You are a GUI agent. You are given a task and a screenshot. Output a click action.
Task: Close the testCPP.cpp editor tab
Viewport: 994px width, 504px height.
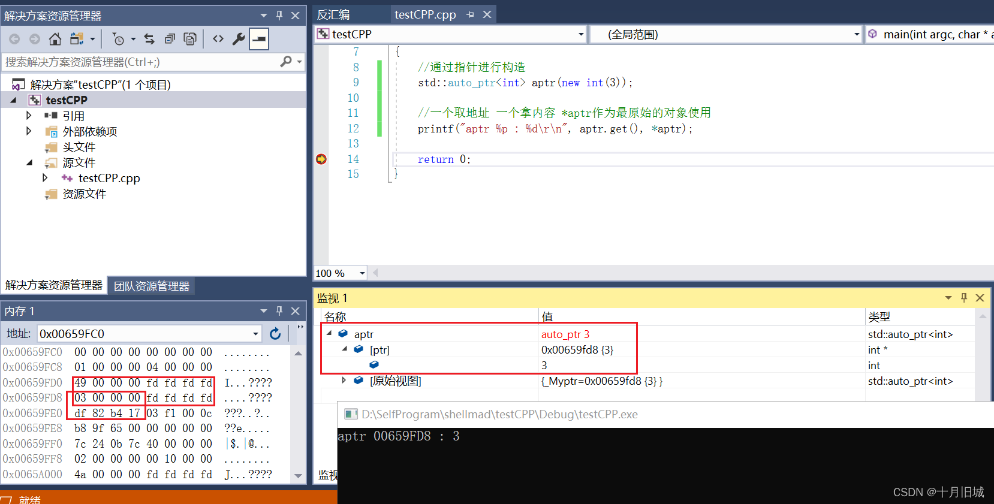pyautogui.click(x=487, y=14)
